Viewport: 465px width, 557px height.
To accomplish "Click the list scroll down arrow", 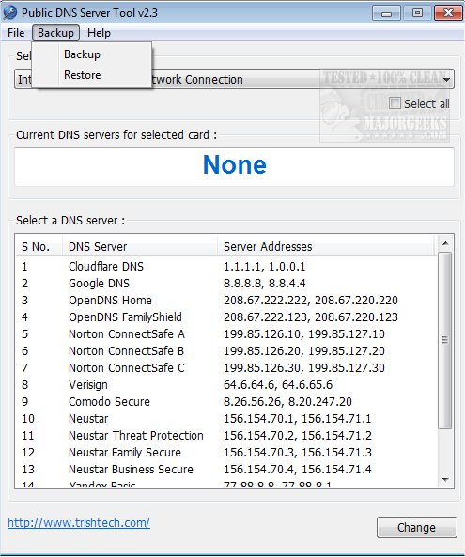I will click(x=444, y=480).
